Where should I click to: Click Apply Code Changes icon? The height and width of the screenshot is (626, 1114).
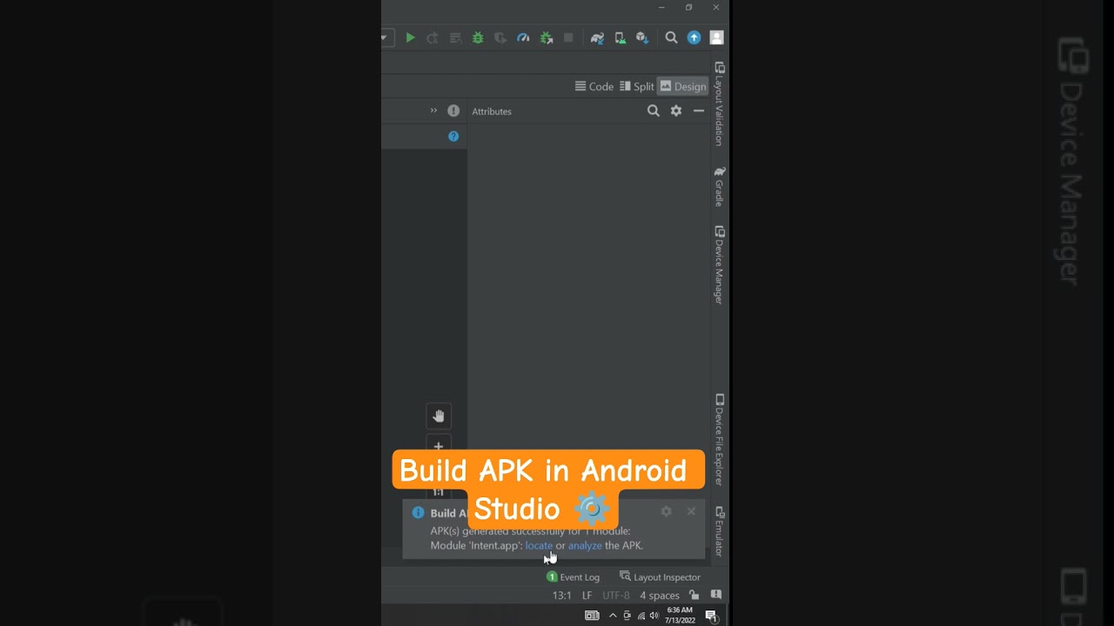(x=455, y=38)
